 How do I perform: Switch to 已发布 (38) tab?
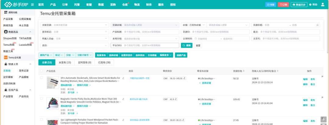pyautogui.click(x=104, y=62)
